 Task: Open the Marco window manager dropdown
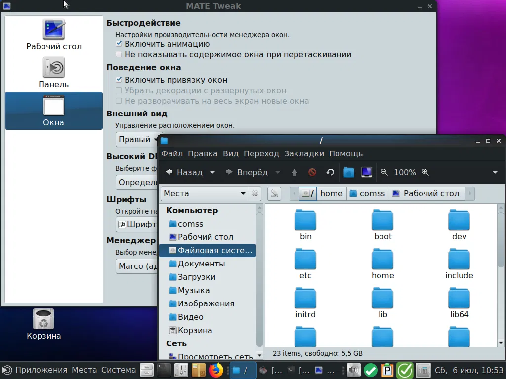pos(137,266)
